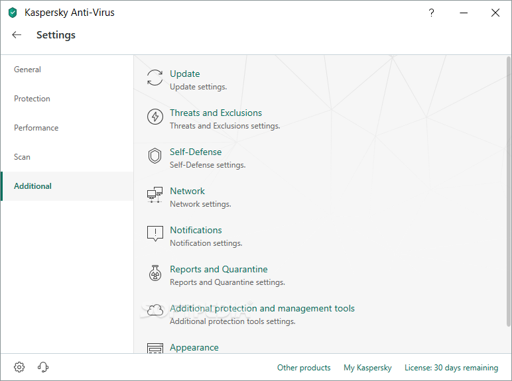Open the Update settings link
The width and height of the screenshot is (512, 381).
(185, 74)
